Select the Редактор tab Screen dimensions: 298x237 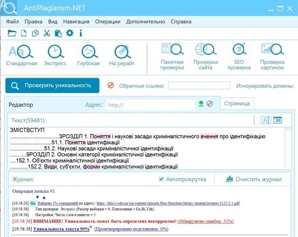click(21, 105)
